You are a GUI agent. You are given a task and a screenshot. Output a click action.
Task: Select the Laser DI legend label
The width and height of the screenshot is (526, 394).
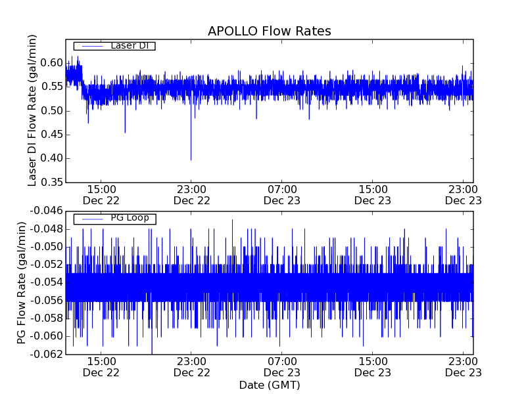coord(129,45)
